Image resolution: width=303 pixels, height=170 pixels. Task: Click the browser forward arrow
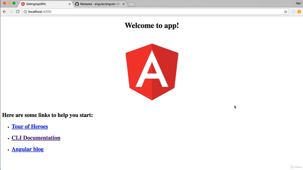tap(11, 12)
